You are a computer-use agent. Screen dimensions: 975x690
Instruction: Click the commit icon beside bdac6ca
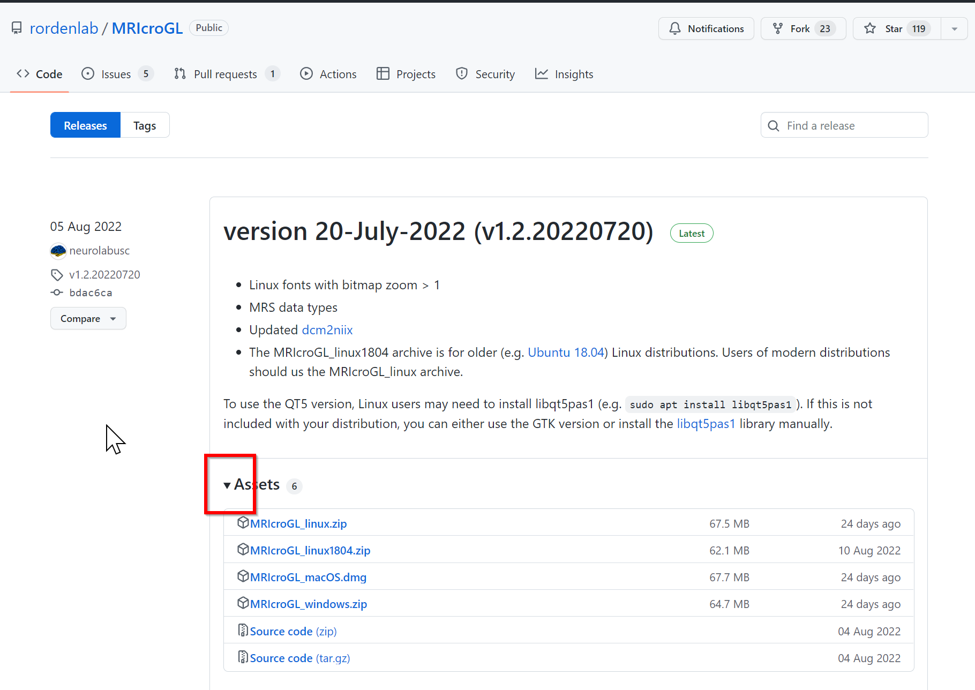coord(57,292)
